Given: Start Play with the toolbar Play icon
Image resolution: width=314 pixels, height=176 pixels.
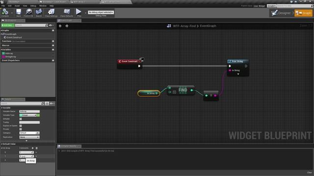Looking at the screenshot, I should point(79,13).
